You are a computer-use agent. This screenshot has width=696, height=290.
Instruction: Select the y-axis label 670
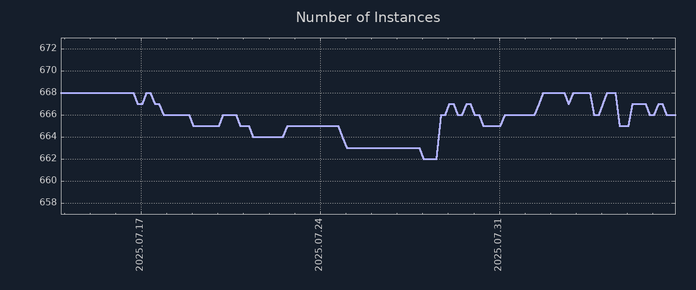point(48,70)
